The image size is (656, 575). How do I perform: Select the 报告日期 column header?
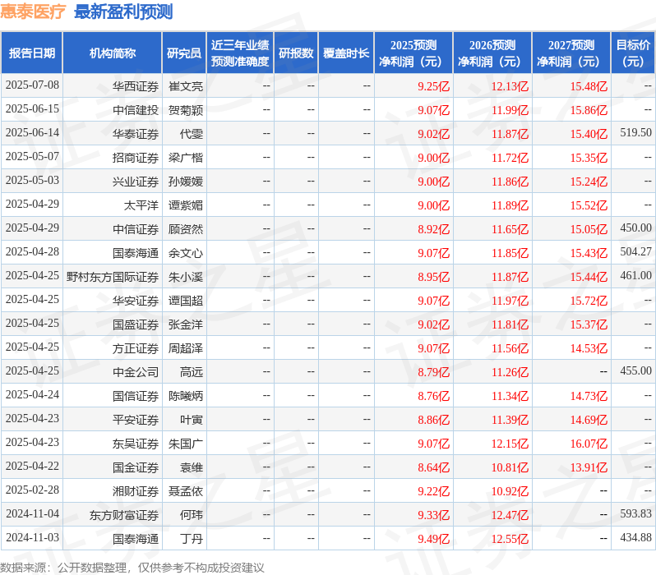click(x=32, y=53)
